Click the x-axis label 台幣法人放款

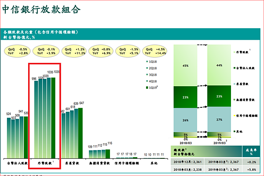[17, 163]
